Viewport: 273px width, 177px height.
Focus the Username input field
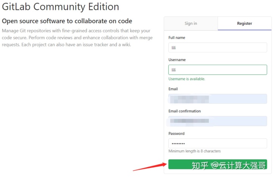pyautogui.click(x=218, y=70)
